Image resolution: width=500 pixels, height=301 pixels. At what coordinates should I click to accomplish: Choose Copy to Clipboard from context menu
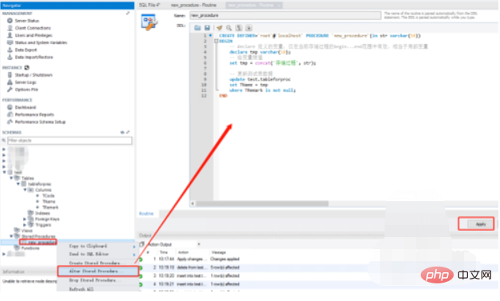(88, 246)
